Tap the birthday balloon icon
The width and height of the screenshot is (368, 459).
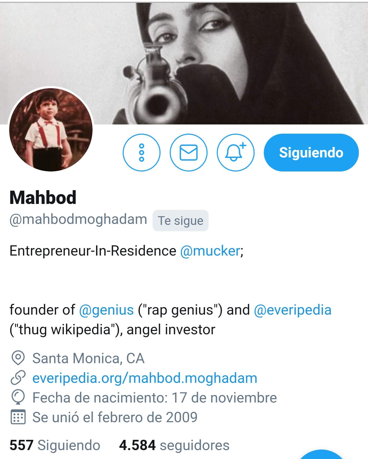[18, 397]
